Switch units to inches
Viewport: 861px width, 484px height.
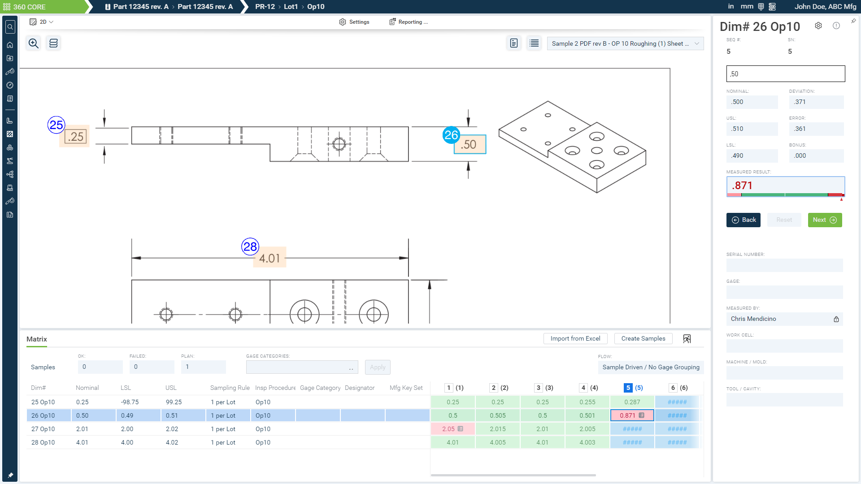[731, 6]
